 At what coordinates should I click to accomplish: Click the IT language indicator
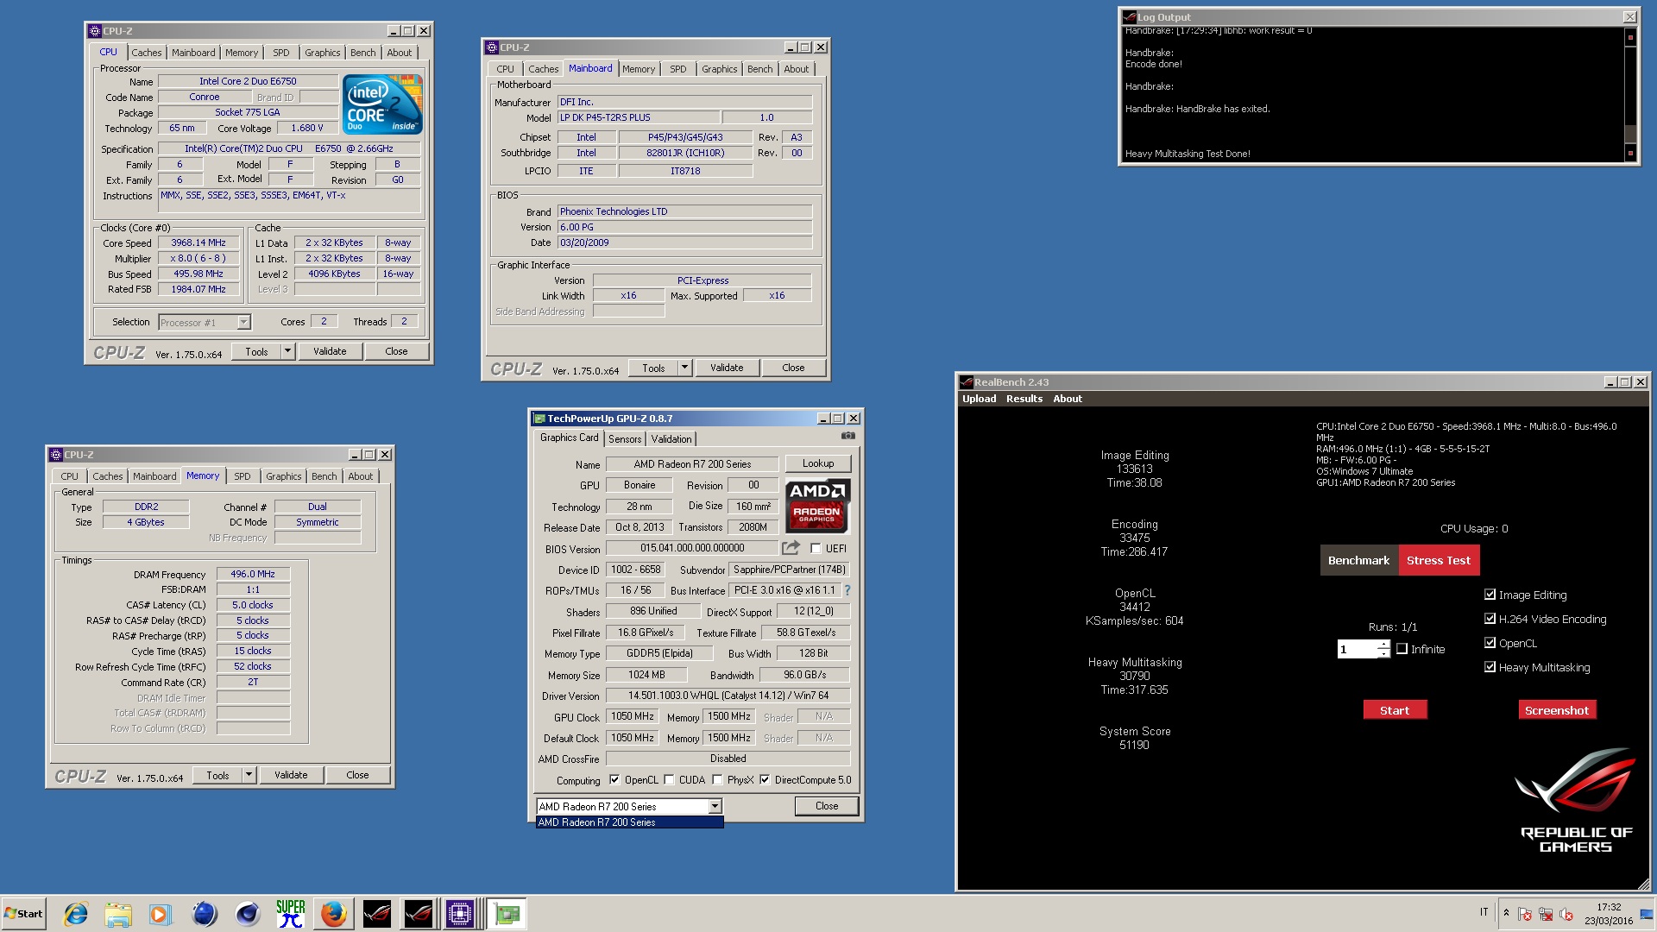point(1484,912)
